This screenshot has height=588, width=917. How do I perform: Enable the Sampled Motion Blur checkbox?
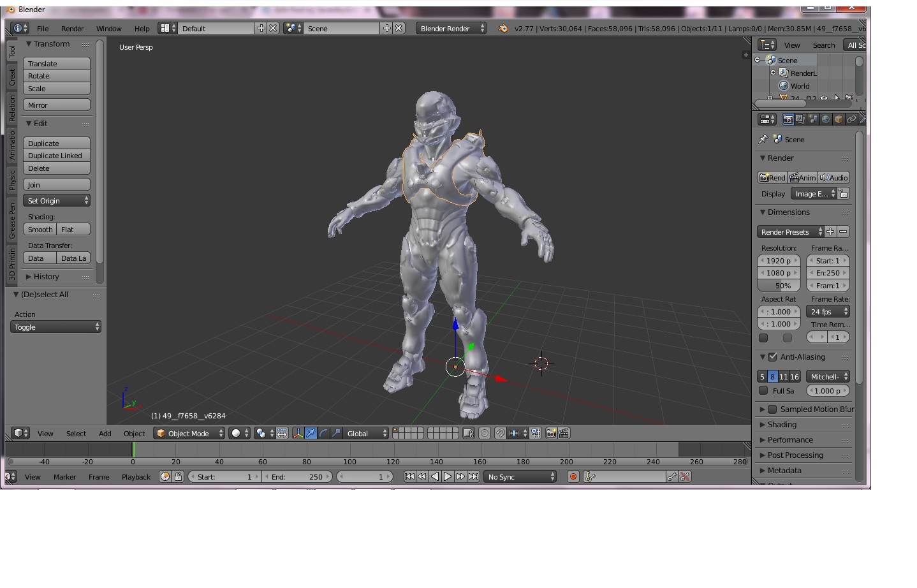click(x=772, y=409)
